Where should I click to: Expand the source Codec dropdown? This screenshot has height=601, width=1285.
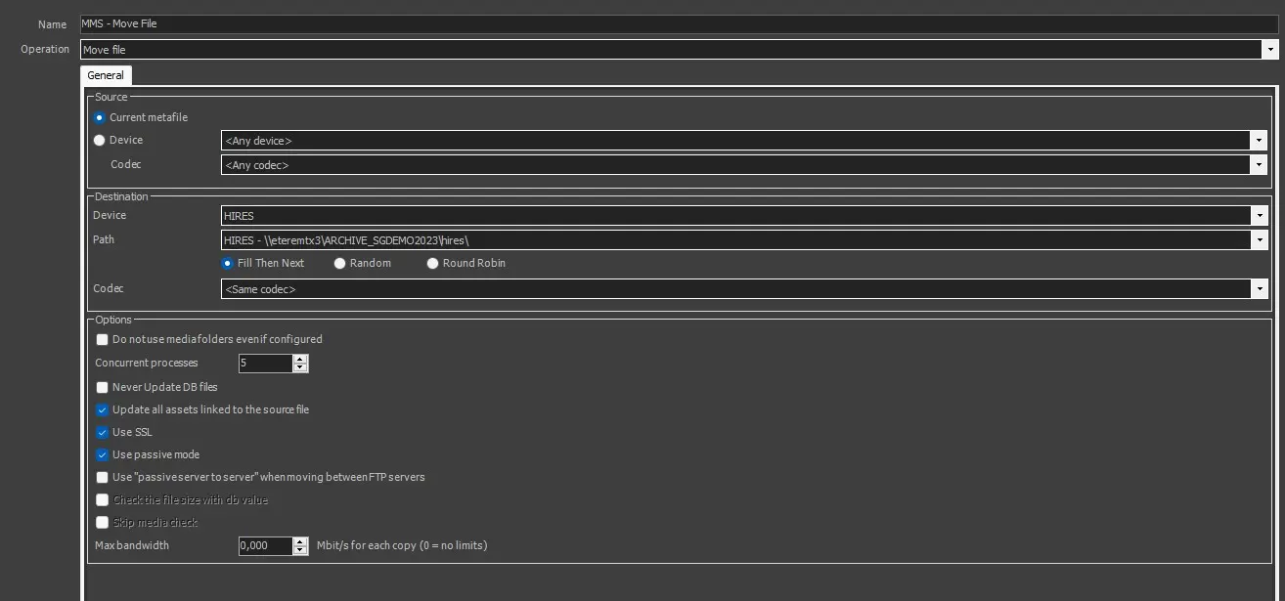(x=1260, y=165)
